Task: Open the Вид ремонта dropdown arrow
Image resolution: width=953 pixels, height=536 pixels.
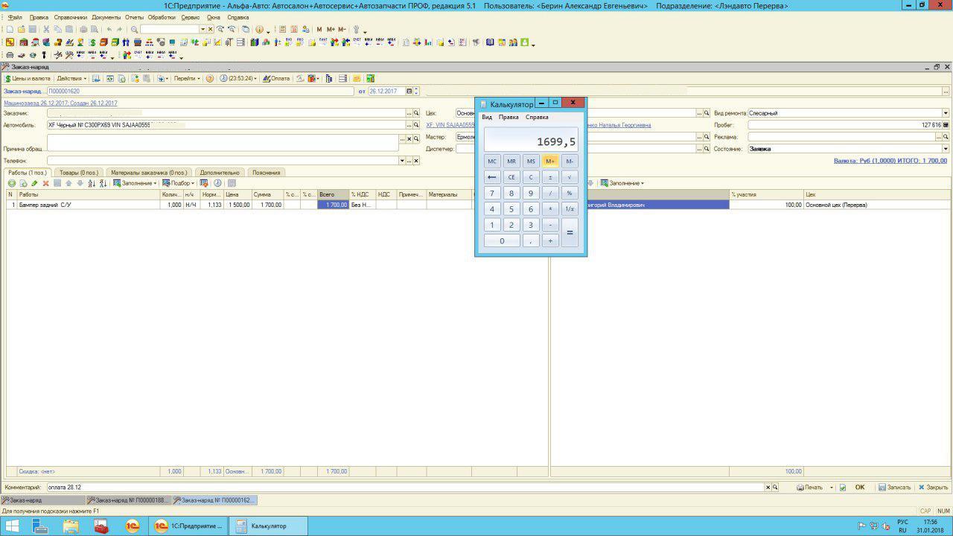Action: (946, 113)
